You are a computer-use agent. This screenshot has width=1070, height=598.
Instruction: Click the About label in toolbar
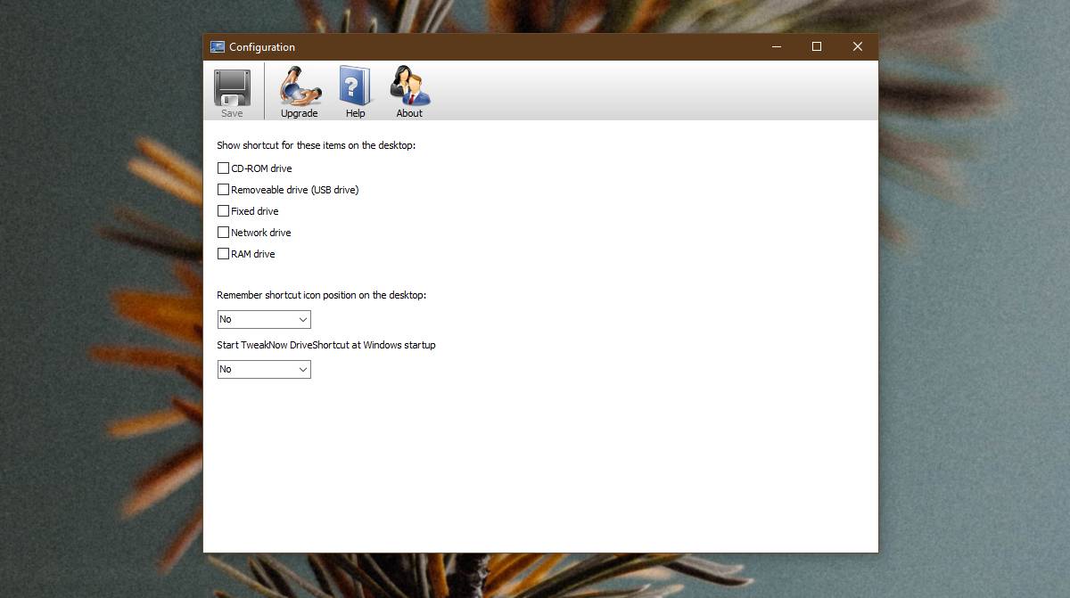(x=409, y=113)
